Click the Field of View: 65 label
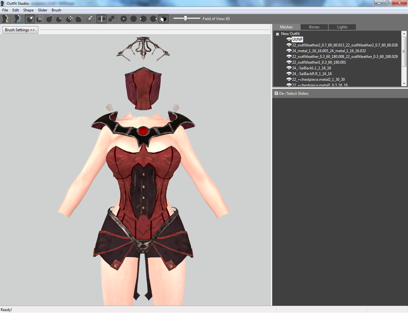Image resolution: width=408 pixels, height=313 pixels. tap(216, 19)
